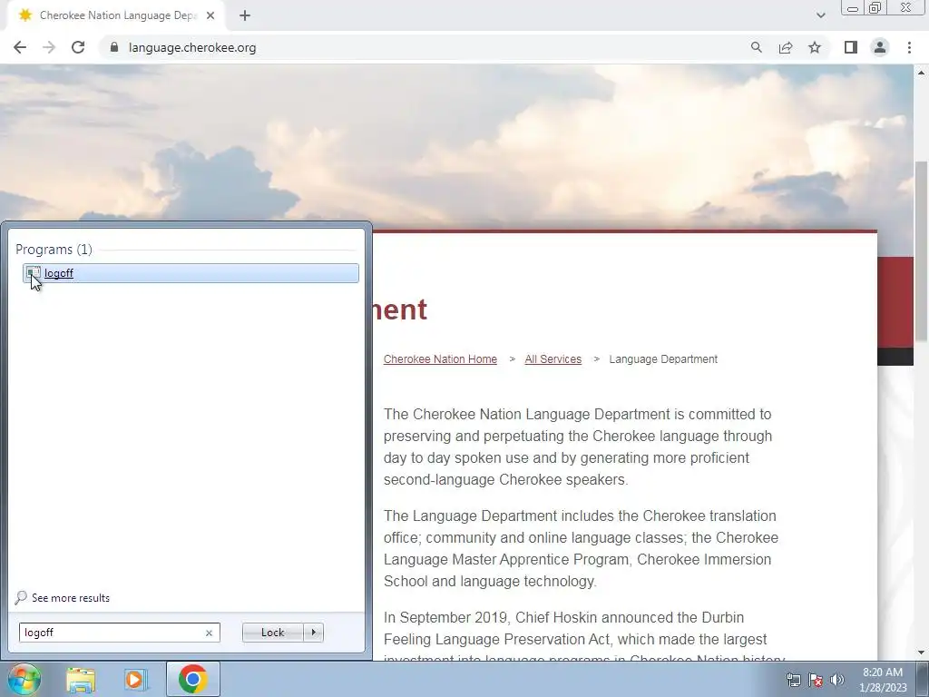929x697 pixels.
Task: Click the Language Department breadcrumb text
Action: (663, 359)
